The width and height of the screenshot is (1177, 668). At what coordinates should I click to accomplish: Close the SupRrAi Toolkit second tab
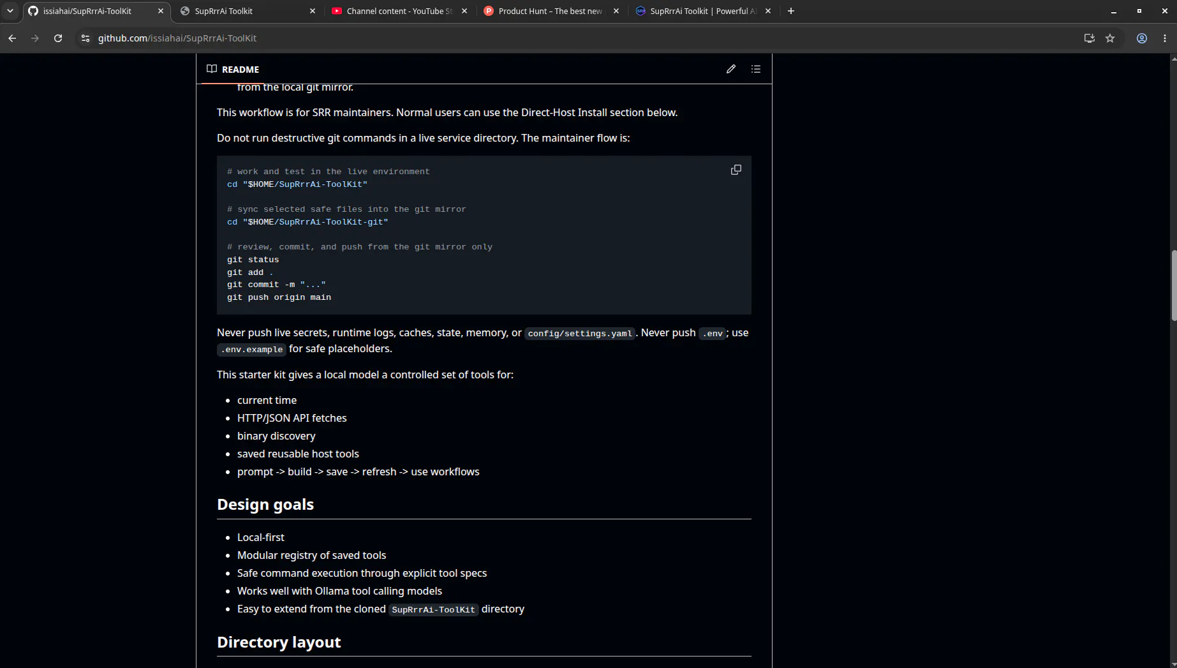(x=313, y=11)
